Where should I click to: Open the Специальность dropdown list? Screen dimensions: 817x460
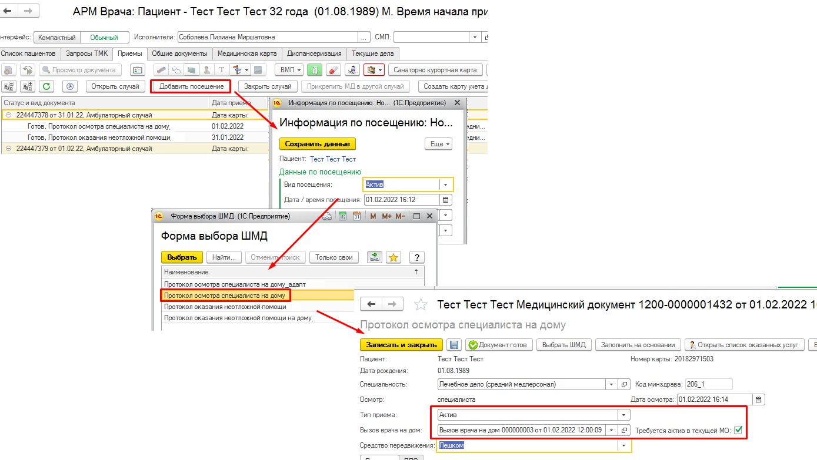(x=612, y=384)
